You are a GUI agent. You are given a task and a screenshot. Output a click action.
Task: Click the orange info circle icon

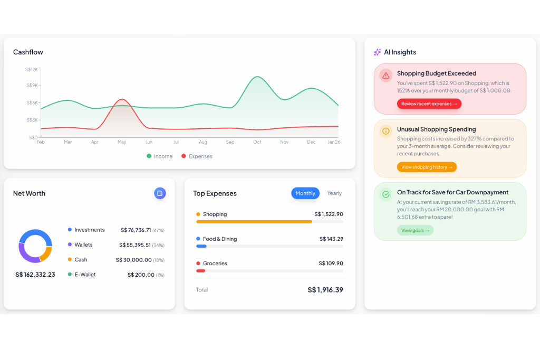click(386, 131)
